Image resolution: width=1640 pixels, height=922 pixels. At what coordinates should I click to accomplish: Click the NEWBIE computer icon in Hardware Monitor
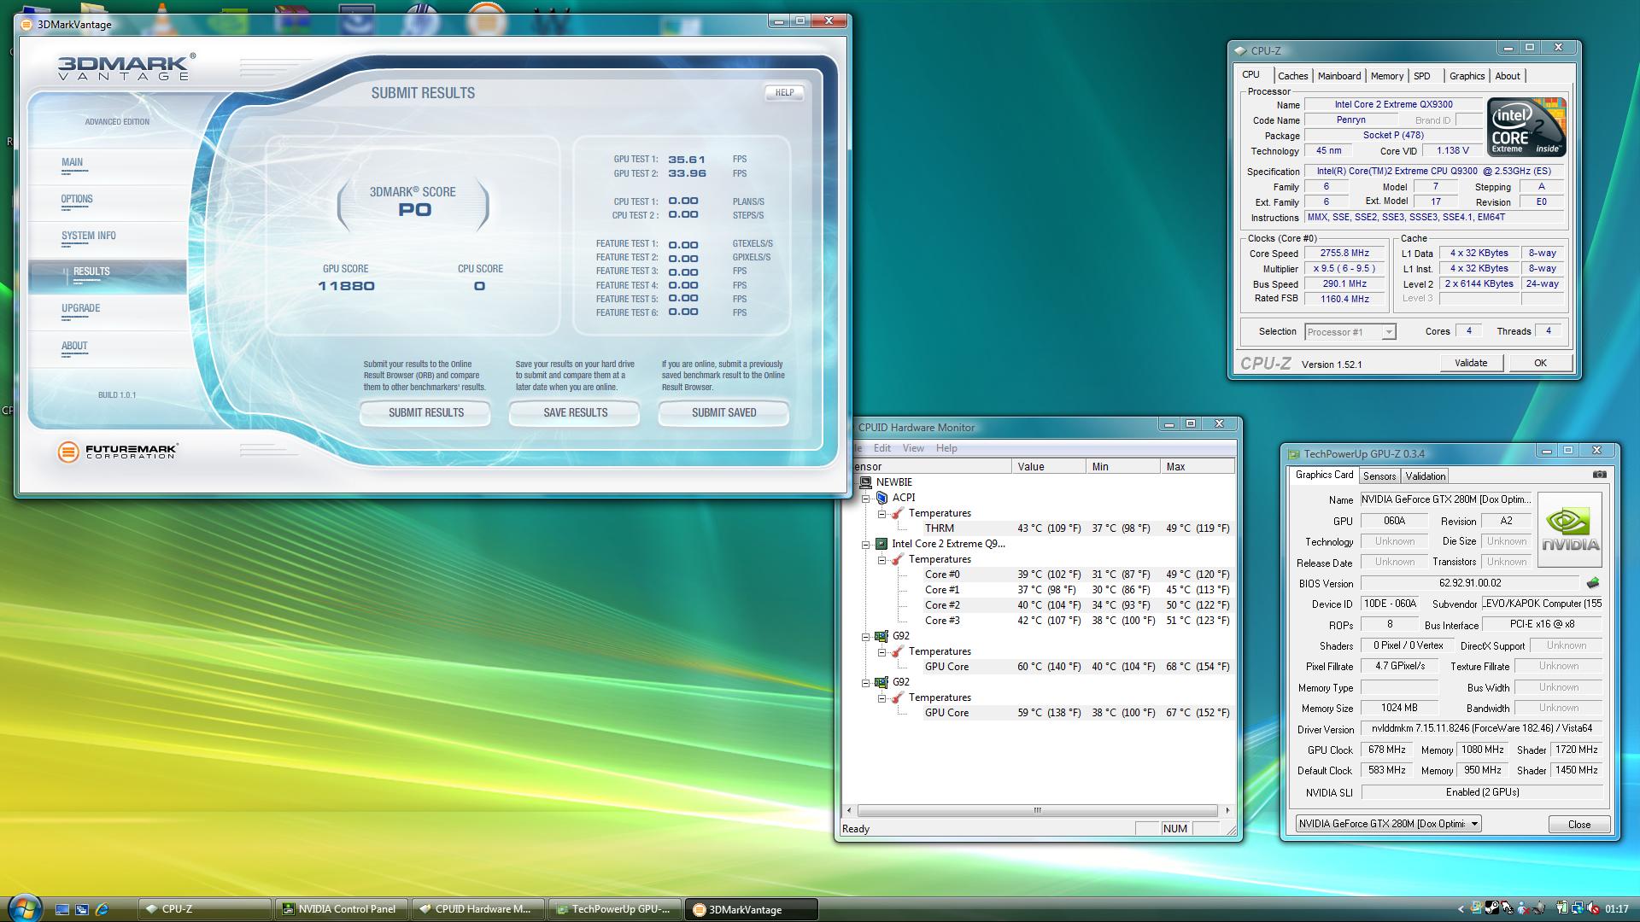point(865,482)
